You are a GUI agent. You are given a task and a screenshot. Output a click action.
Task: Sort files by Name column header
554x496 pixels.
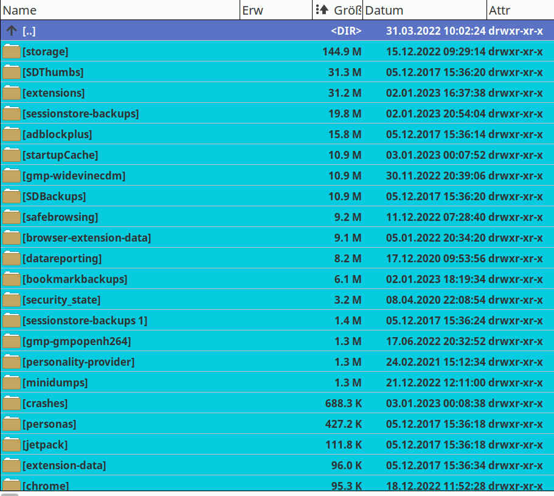coord(20,10)
